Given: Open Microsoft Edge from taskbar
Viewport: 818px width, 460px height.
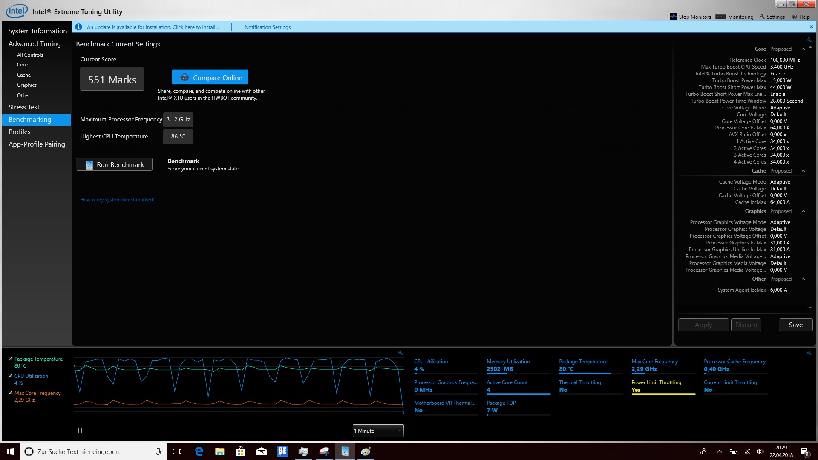Looking at the screenshot, I should [x=199, y=451].
